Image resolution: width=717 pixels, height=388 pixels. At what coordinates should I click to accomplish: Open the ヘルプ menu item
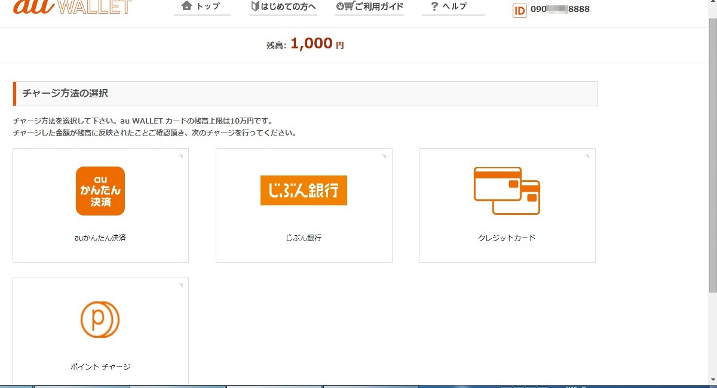point(453,7)
